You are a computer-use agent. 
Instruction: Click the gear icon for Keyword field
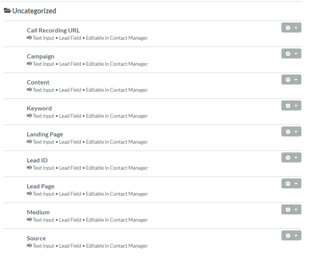288,106
